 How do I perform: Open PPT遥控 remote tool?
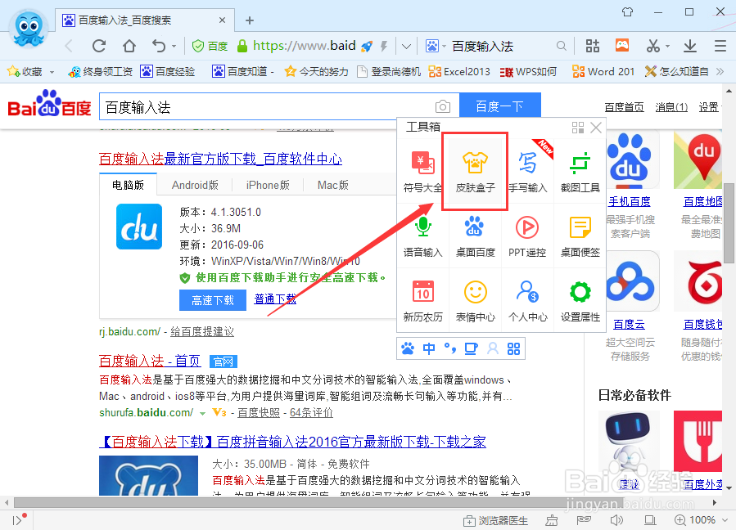coord(527,236)
